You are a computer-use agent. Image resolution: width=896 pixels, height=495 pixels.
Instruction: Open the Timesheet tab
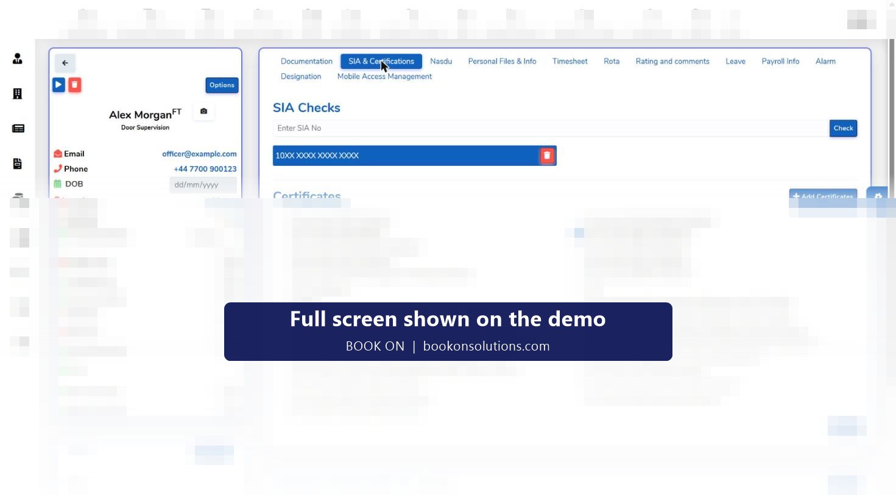(570, 61)
